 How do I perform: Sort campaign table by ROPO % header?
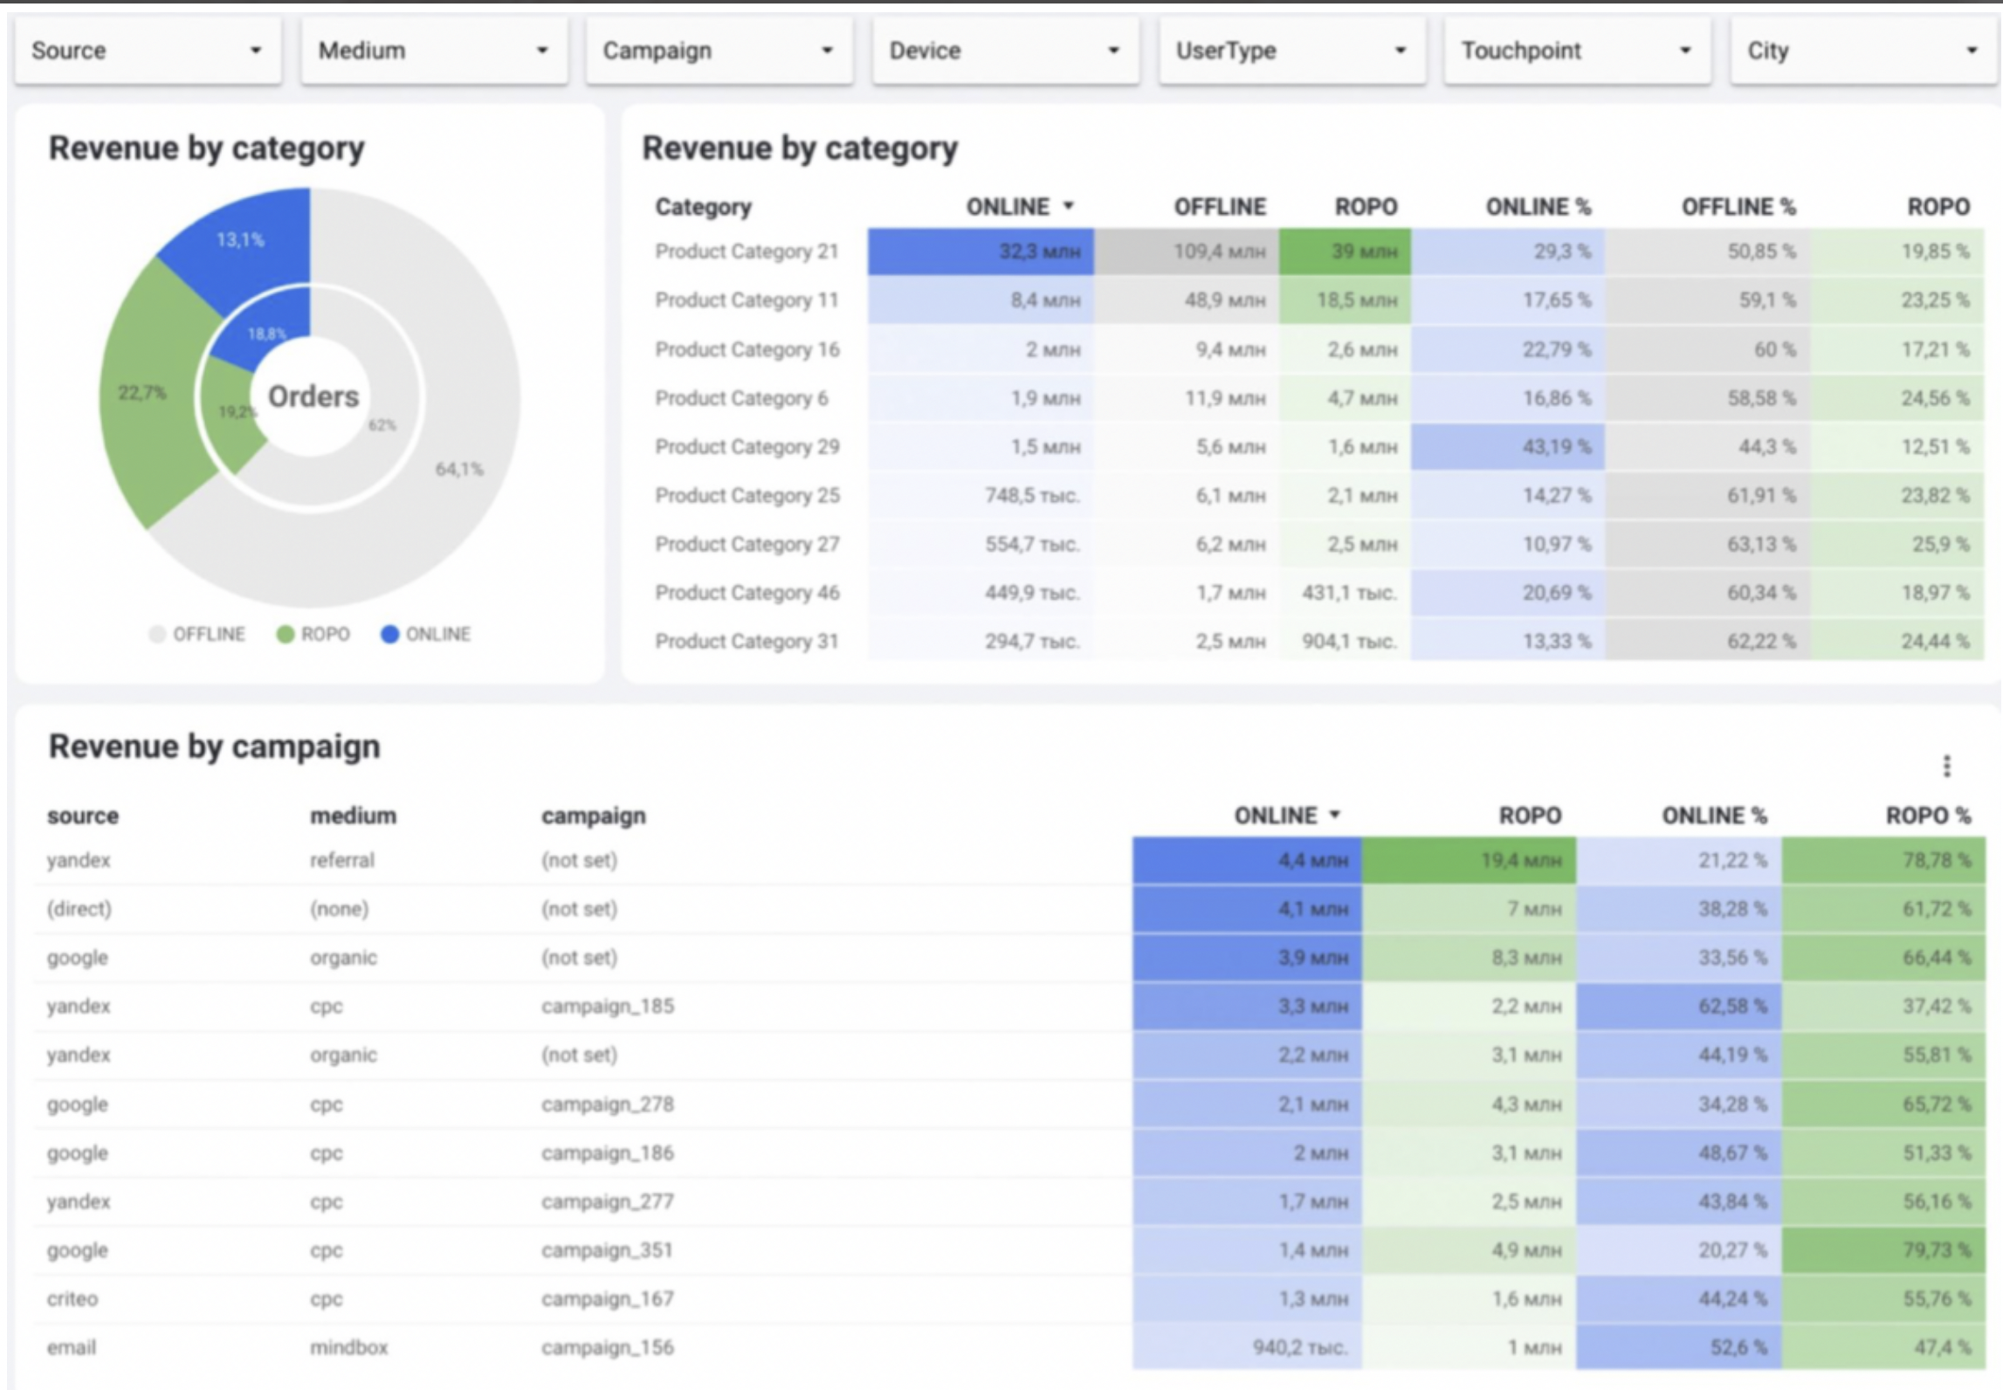[1927, 815]
